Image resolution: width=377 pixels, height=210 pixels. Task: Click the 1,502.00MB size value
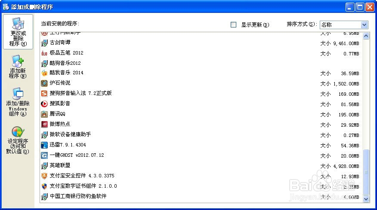click(x=346, y=84)
